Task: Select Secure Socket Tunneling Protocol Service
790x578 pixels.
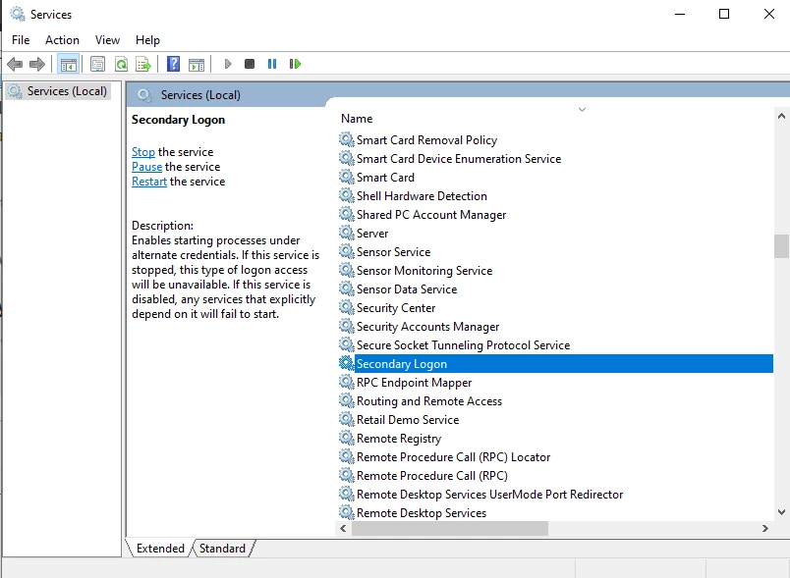Action: [555, 344]
